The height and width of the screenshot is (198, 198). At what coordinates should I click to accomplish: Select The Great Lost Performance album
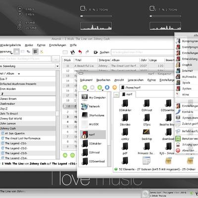point(28,138)
